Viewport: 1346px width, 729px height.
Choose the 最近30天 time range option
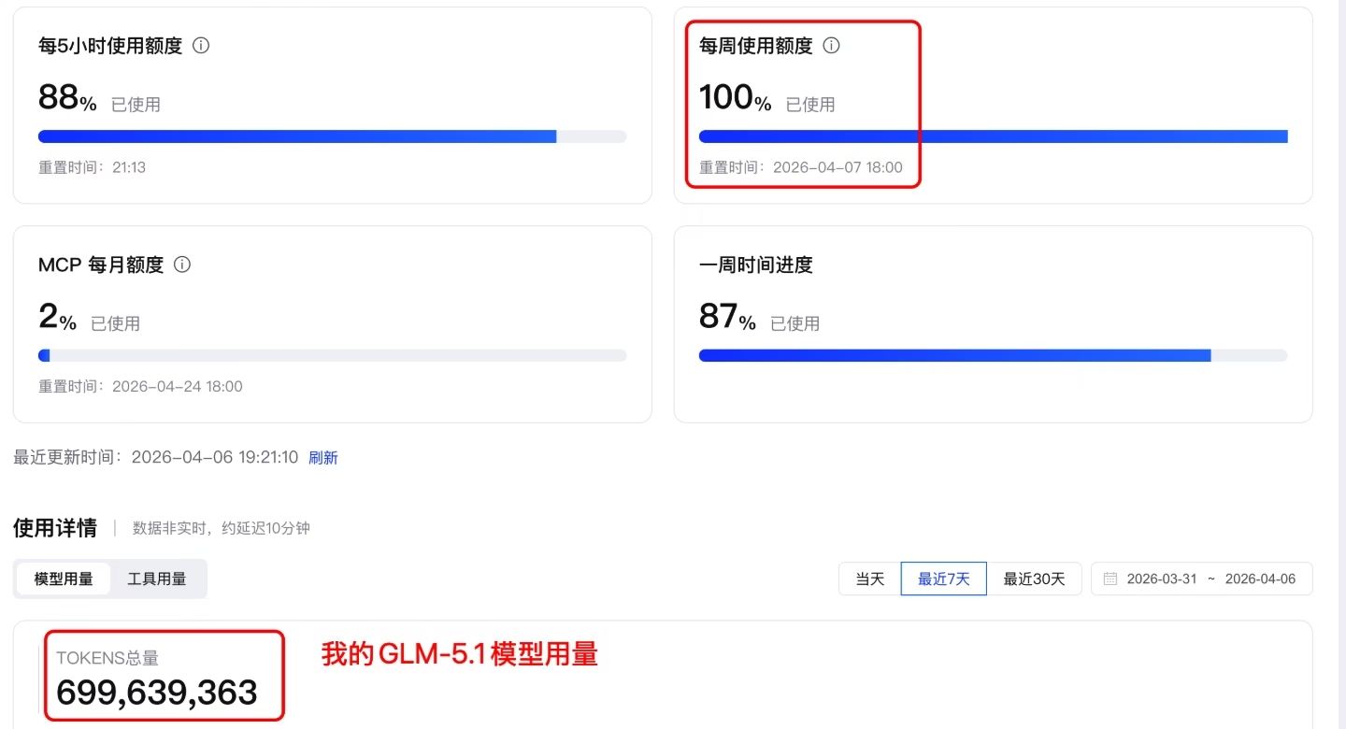click(x=1034, y=579)
